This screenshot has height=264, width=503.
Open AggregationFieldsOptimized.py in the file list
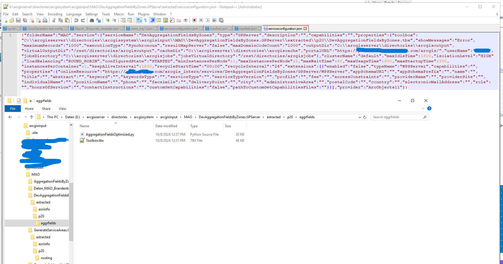110,134
